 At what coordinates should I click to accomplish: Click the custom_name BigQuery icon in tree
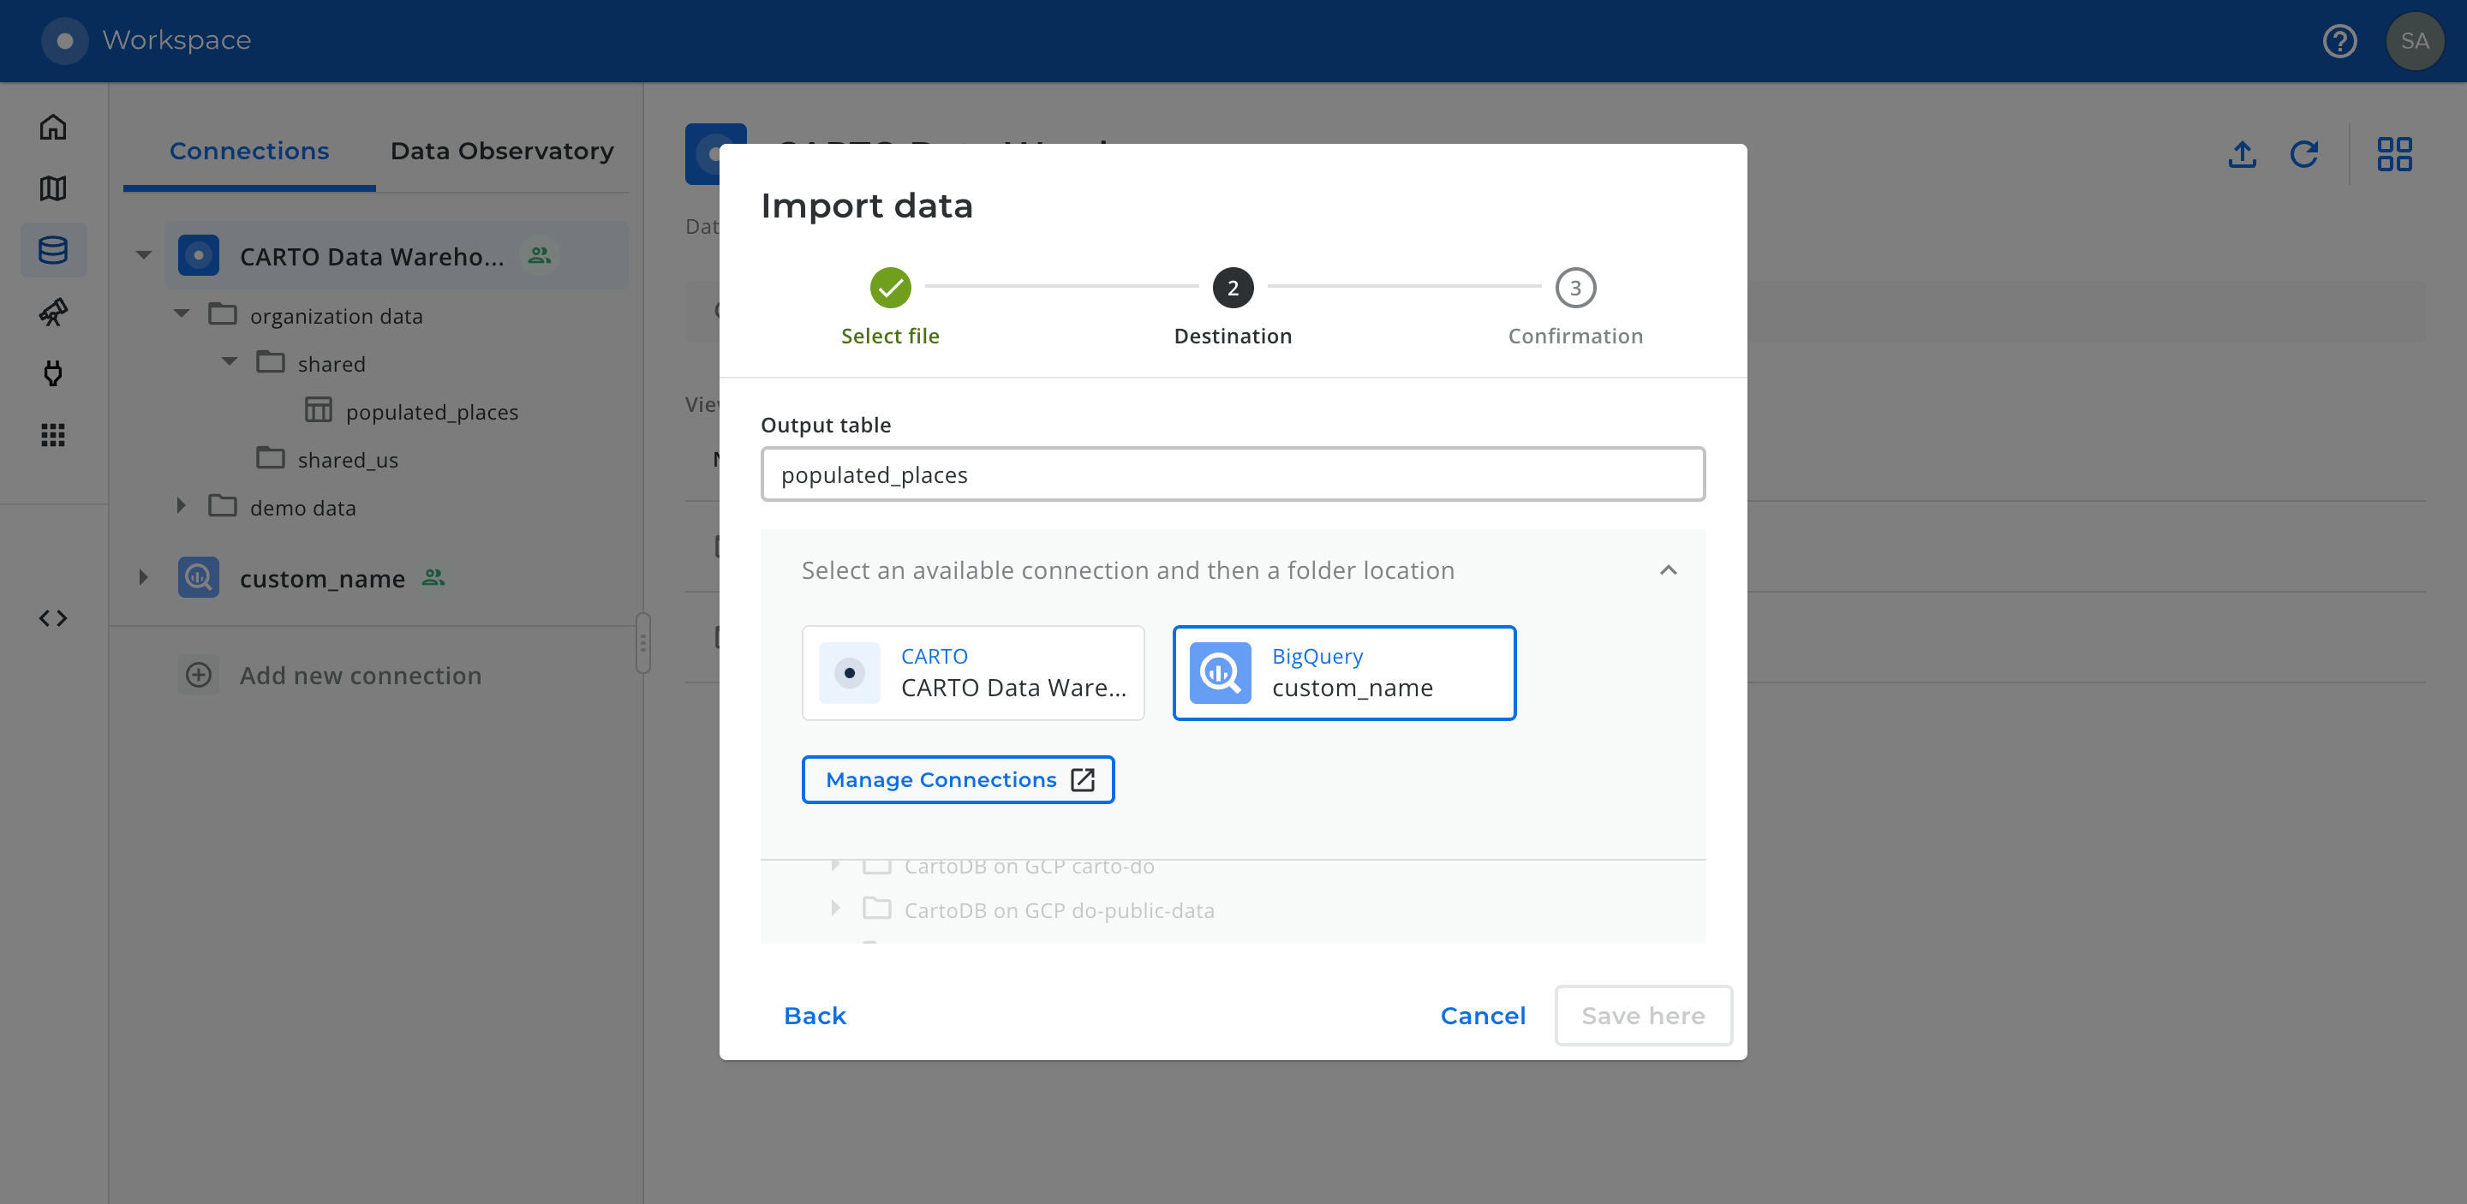[x=198, y=577]
